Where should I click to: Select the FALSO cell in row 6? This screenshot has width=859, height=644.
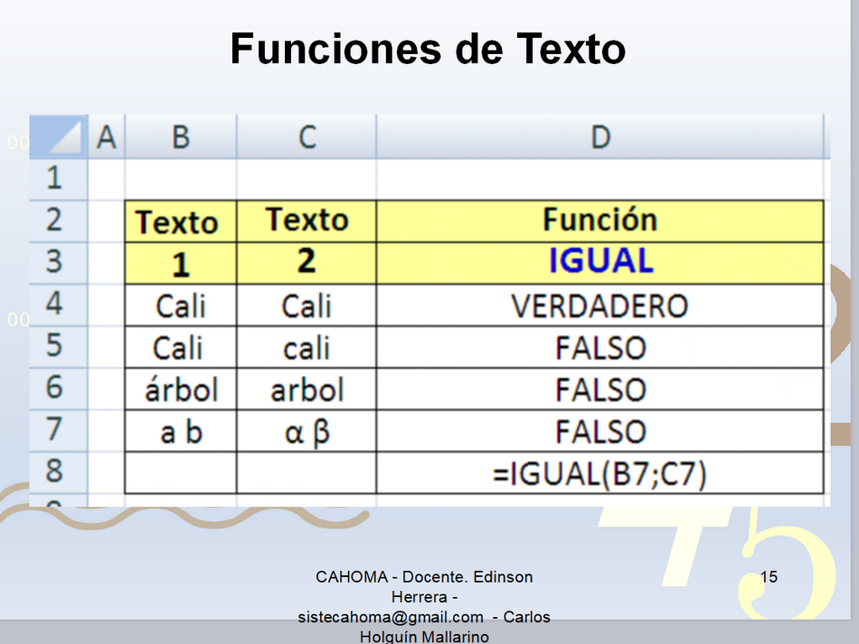599,389
